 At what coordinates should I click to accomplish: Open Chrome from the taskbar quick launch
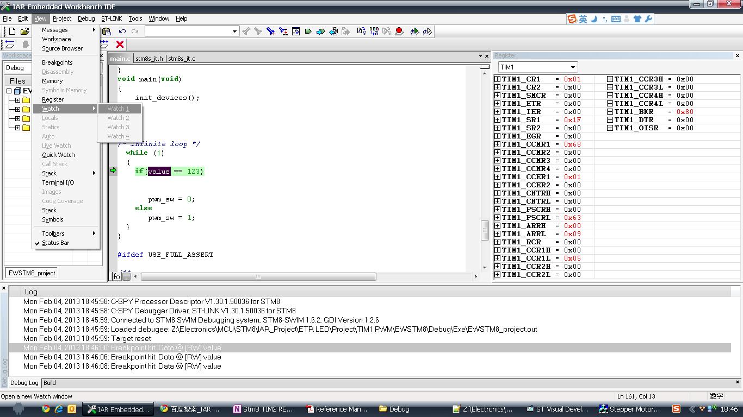(x=46, y=409)
